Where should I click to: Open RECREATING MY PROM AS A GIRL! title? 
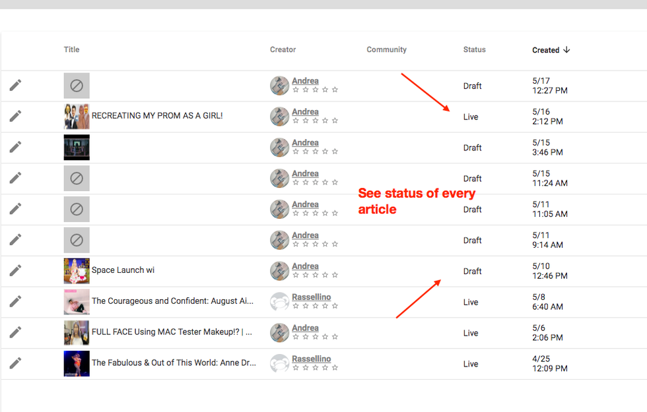pyautogui.click(x=157, y=116)
